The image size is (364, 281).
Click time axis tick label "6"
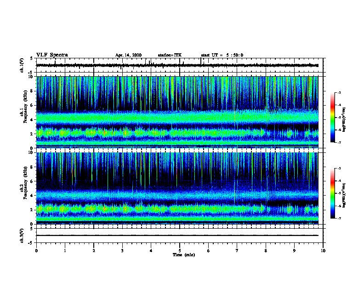pyautogui.click(x=209, y=251)
